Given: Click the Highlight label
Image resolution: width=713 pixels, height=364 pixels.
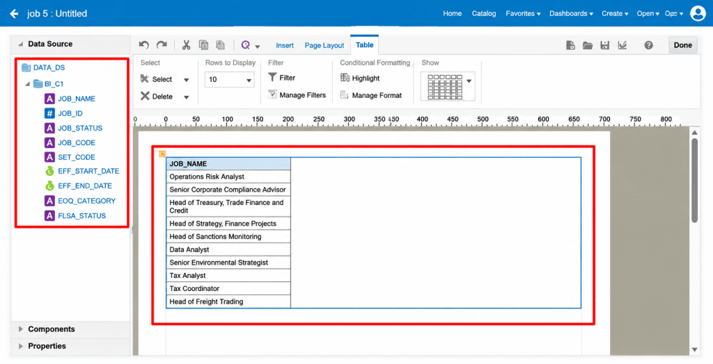Looking at the screenshot, I should tap(366, 78).
